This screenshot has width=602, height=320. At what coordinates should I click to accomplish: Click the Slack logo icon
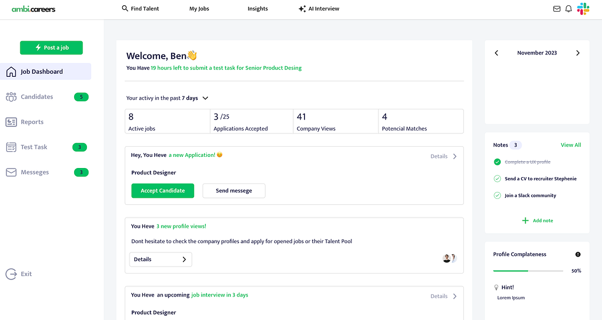point(583,9)
